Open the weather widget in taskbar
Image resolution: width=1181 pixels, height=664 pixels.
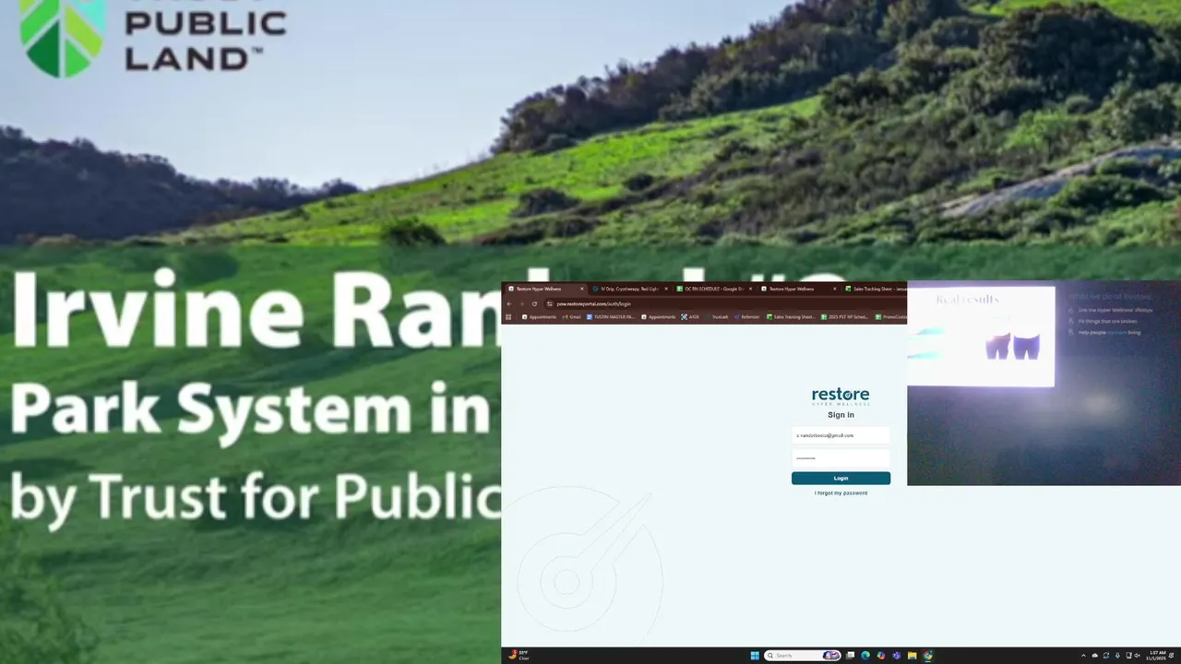[x=519, y=656]
